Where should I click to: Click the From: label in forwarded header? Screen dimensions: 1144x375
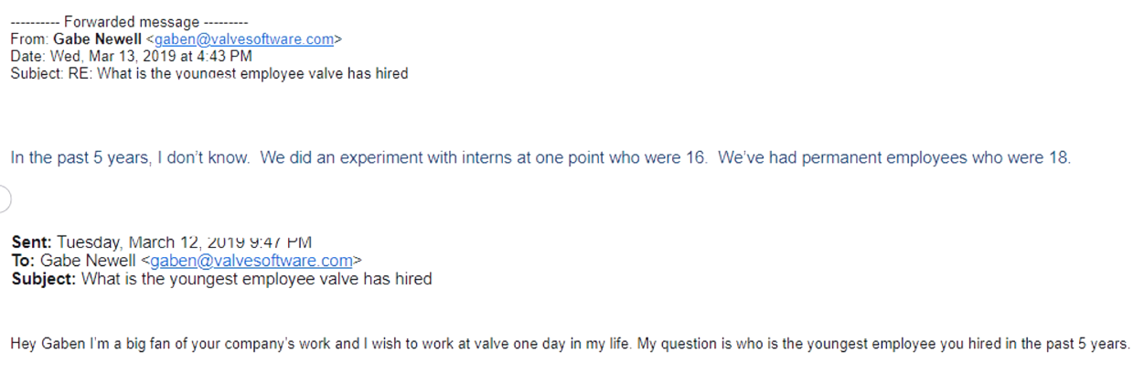(x=29, y=39)
